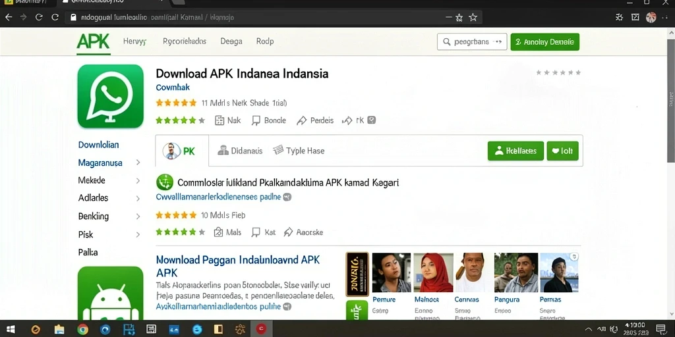Click the address bar lock icon

(73, 18)
